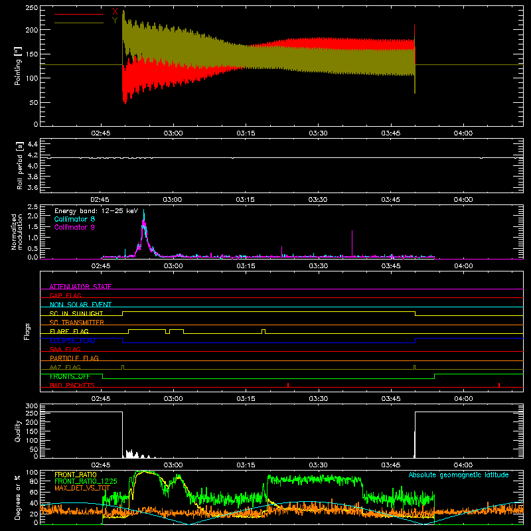This screenshot has height=531, width=531.
Task: Click the 'Collimator 8' legend label
Action: pos(74,219)
